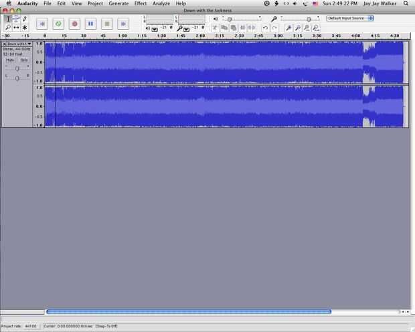Click the Stop button

tap(107, 24)
